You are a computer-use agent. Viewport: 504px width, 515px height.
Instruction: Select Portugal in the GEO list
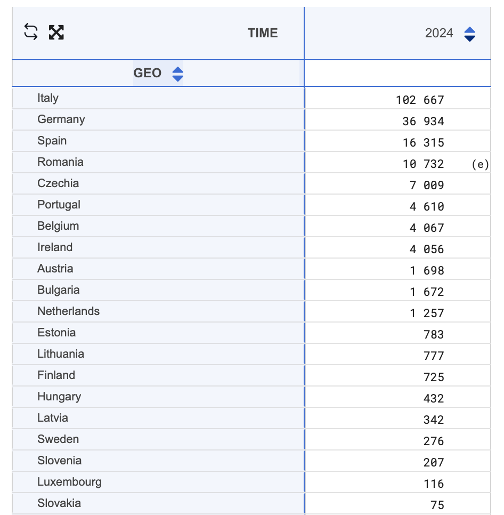[x=59, y=205]
